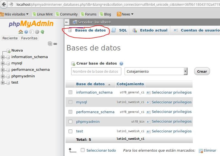Check the test row checkbox
The width and height of the screenshot is (220, 156).
click(x=70, y=131)
